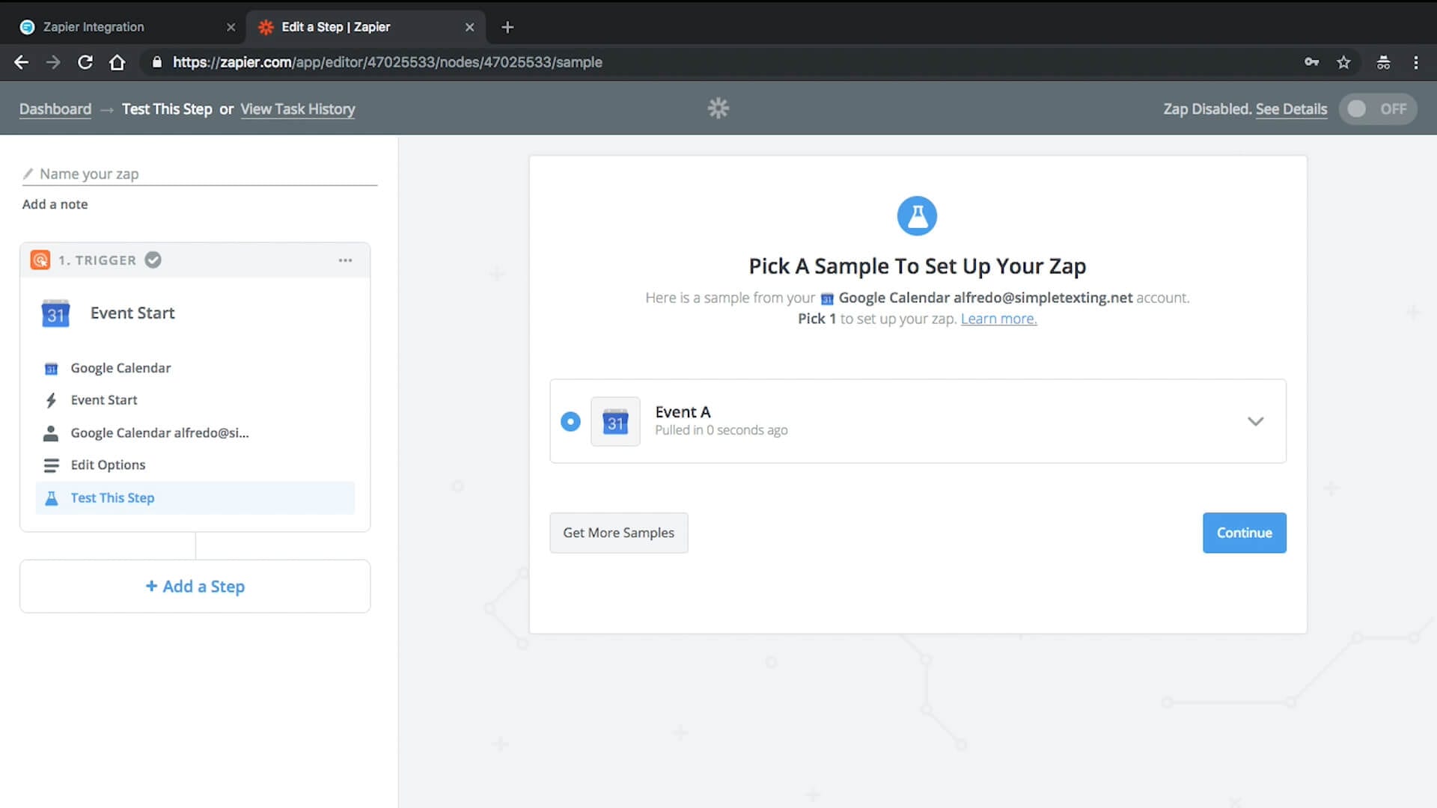Click the pencil icon beside zap name
Screen dimensions: 1437x808
[28, 174]
